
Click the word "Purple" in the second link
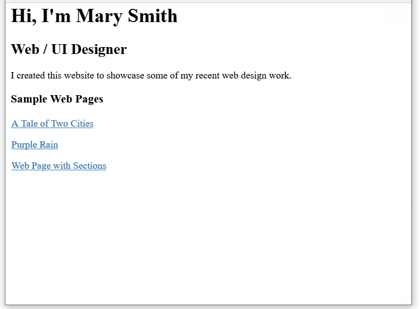(24, 145)
